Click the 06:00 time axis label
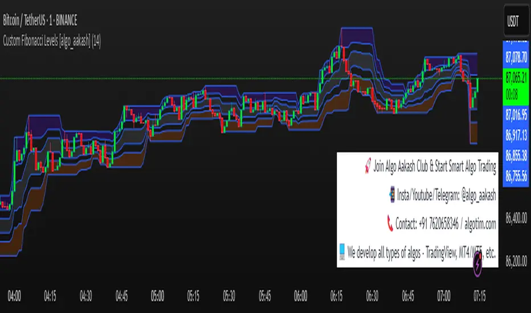The height and width of the screenshot is (313, 531). [x=301, y=296]
